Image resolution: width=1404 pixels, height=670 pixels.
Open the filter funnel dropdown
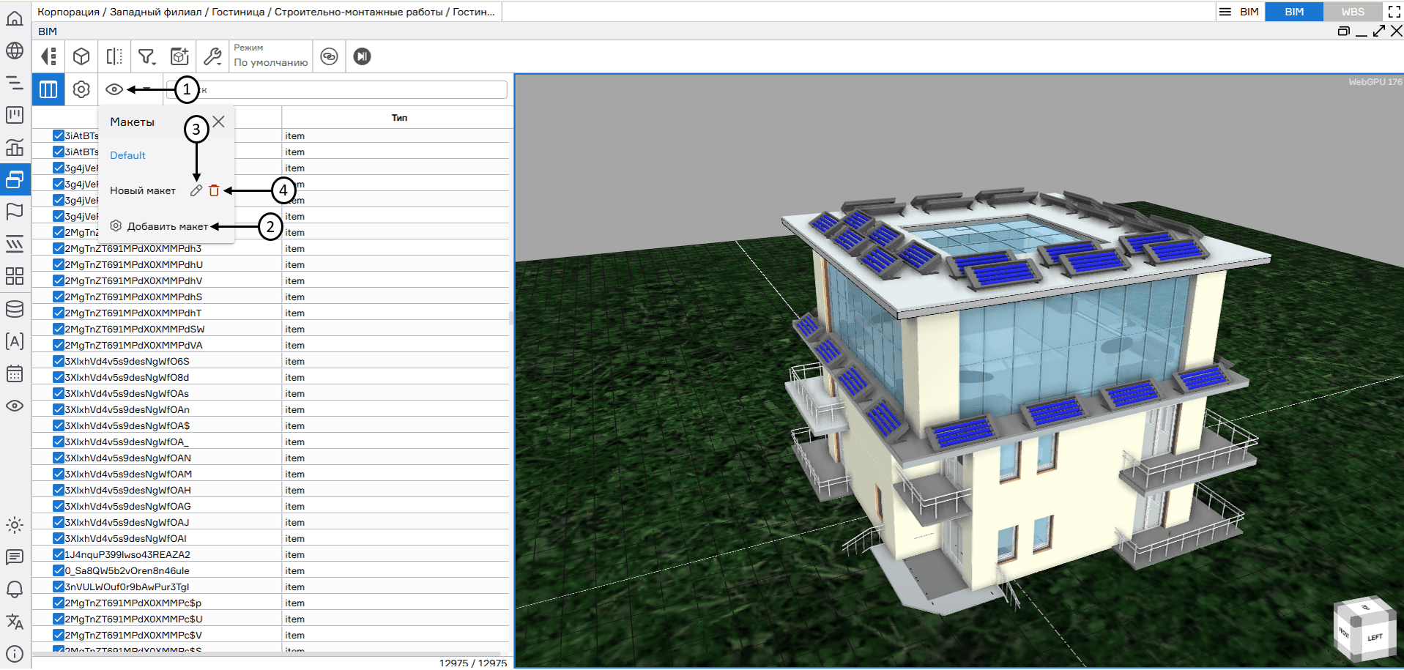(x=147, y=56)
